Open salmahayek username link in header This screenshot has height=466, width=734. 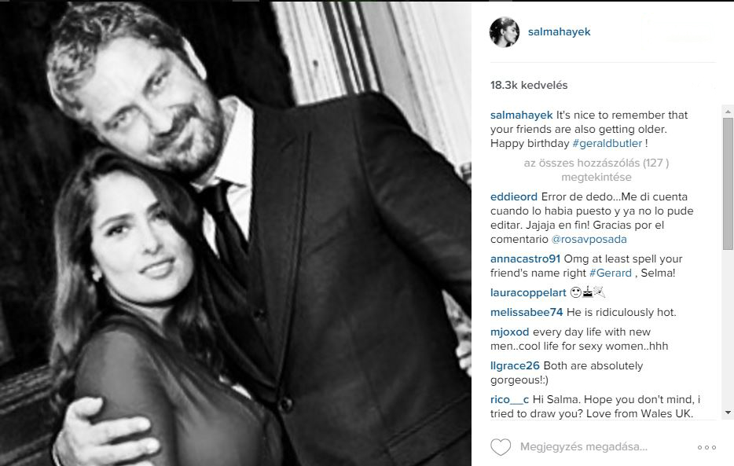coord(559,31)
